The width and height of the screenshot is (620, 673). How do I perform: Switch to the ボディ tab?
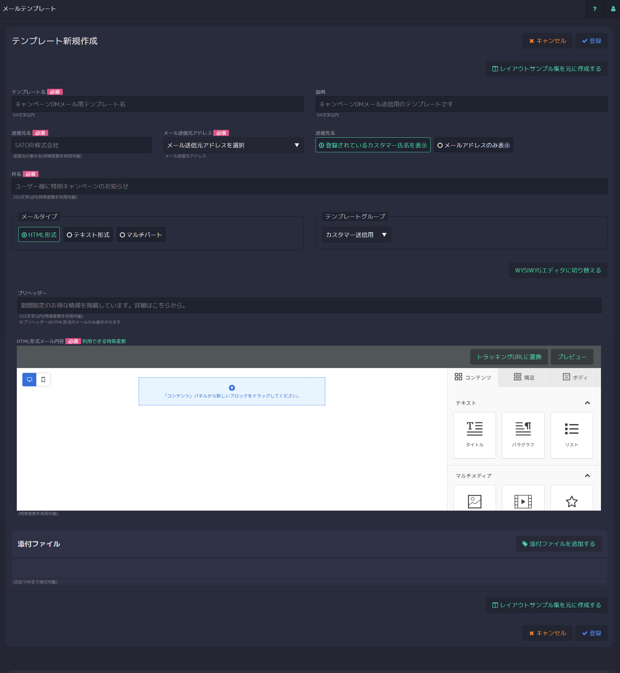[x=575, y=377]
